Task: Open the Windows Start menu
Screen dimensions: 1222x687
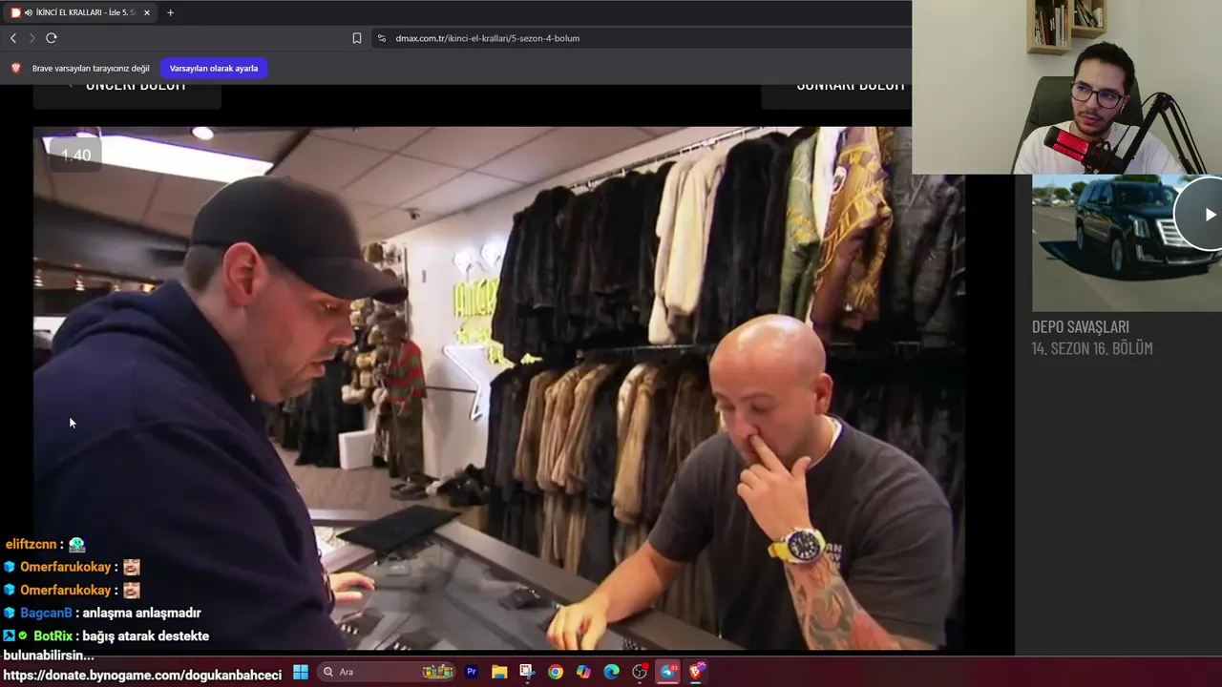Action: (x=301, y=672)
